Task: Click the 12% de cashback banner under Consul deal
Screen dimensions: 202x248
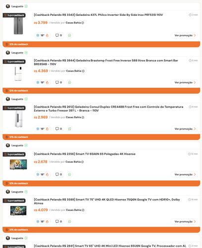Action: [101, 137]
